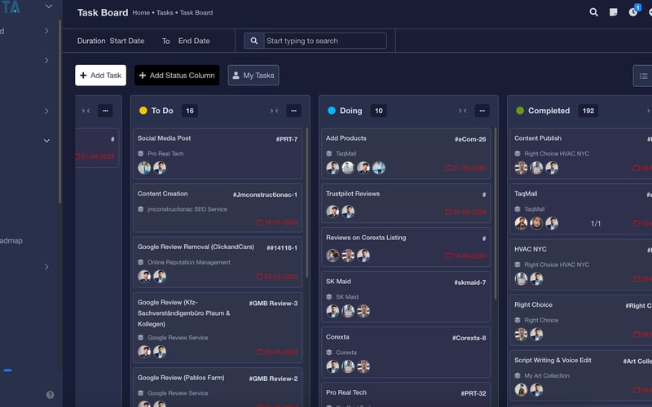Click task ID #GMB Review-3
This screenshot has height=407, width=652.
[273, 304]
